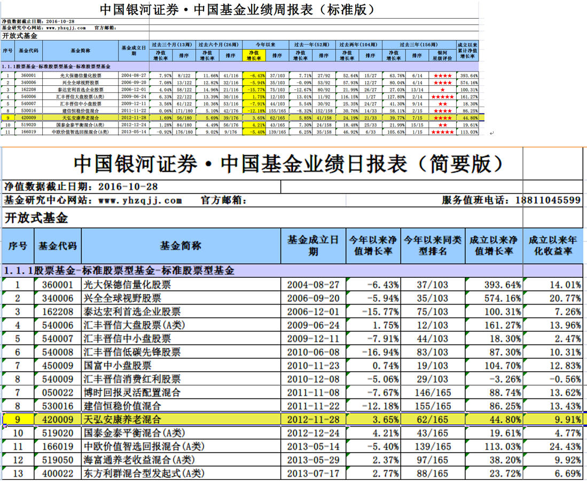Select fund name 汇丰晋信消费红利股票
The image size is (587, 481).
(132, 379)
